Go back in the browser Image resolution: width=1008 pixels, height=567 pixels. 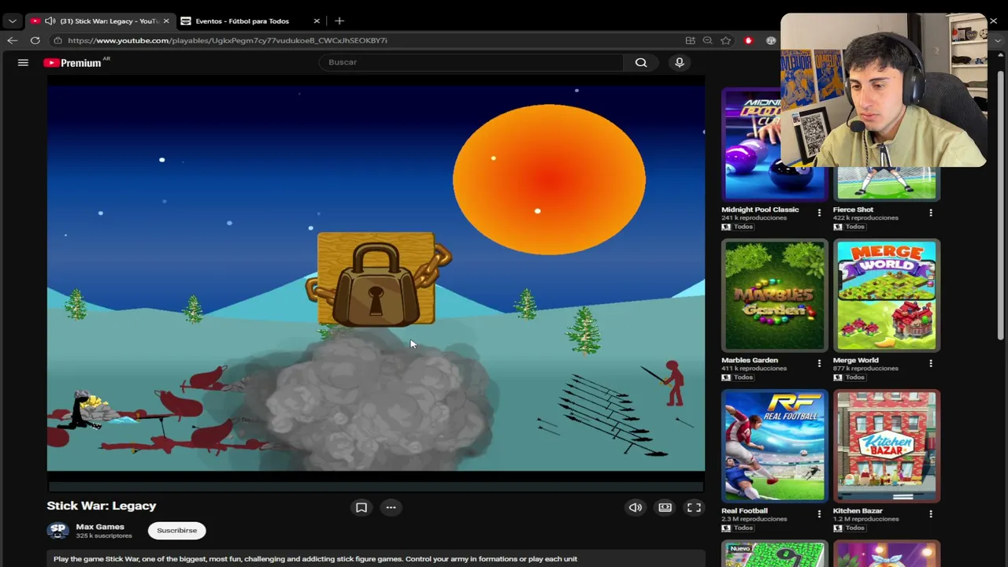click(12, 40)
